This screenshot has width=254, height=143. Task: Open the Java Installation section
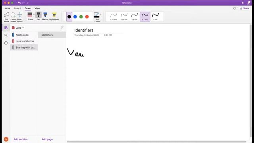[24, 41]
